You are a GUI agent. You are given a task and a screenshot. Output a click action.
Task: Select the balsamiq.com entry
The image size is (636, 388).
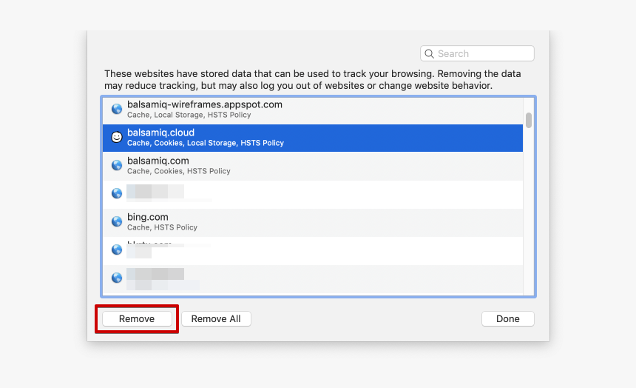coord(313,166)
